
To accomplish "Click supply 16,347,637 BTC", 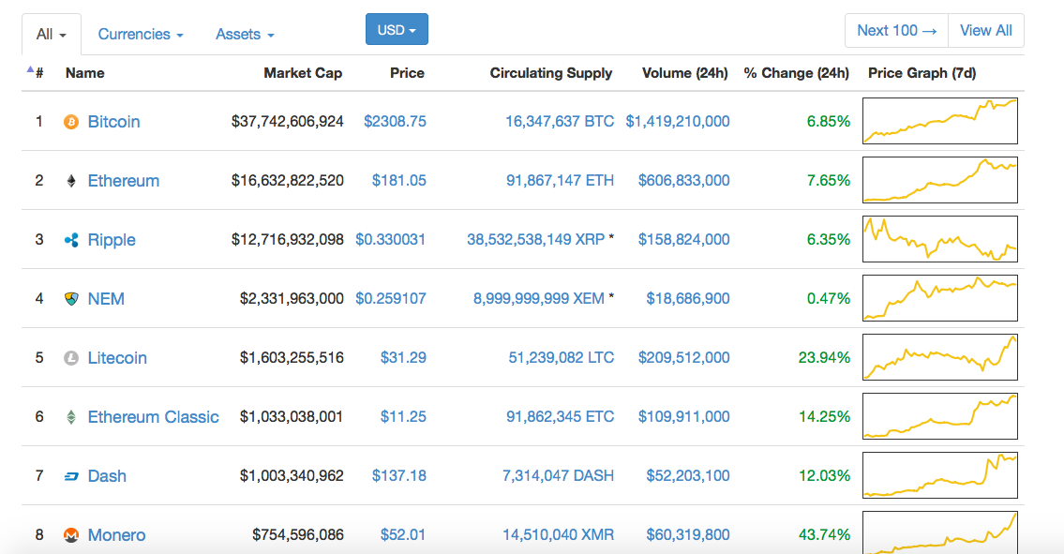I will point(560,122).
